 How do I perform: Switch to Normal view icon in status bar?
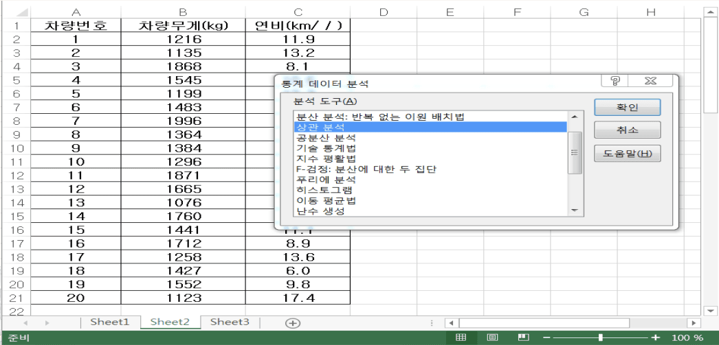point(461,337)
